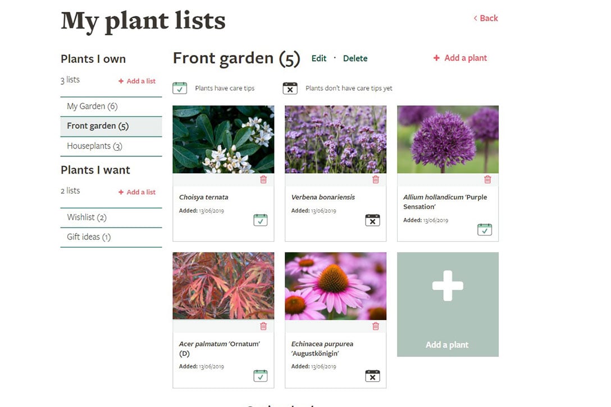Open the Echinacea purpurea flower photo
The image size is (611, 407).
(x=335, y=286)
